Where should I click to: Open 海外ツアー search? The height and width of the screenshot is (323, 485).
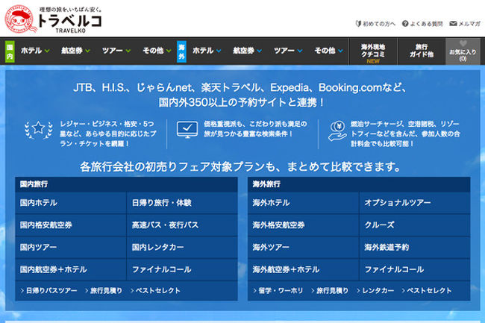pos(303,247)
